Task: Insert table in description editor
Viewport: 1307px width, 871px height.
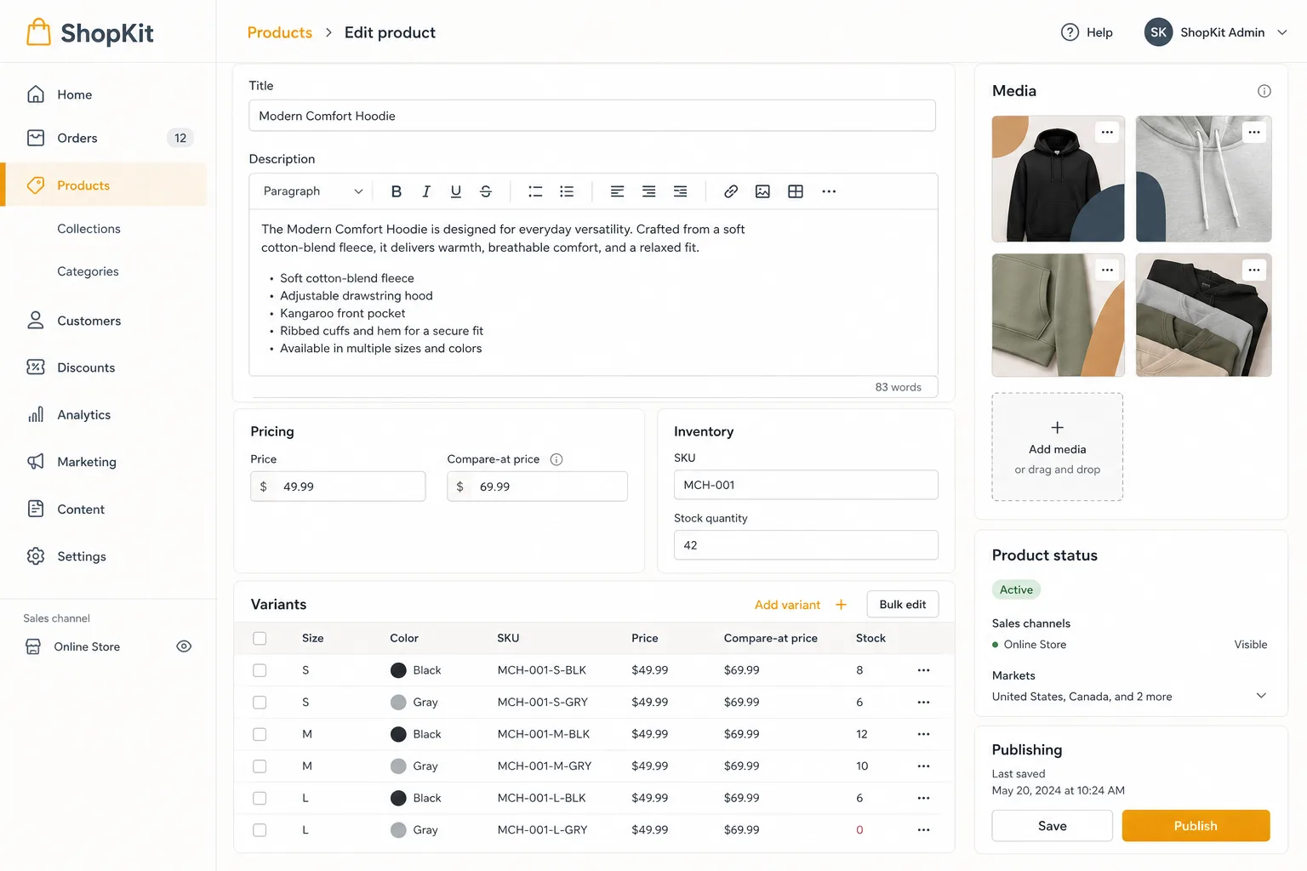Action: pos(796,191)
